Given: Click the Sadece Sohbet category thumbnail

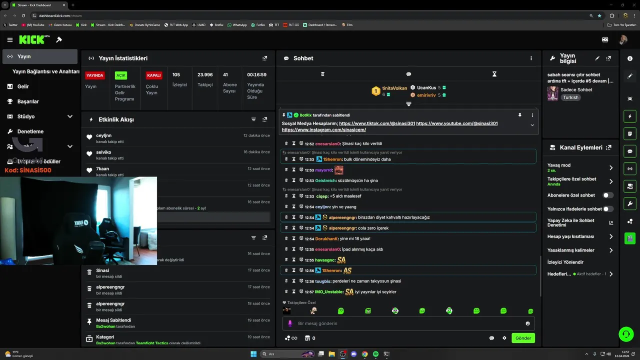Looking at the screenshot, I should pos(552,93).
